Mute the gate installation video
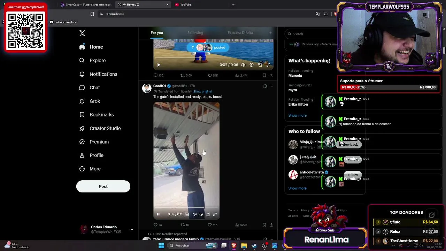446x251 pixels. click(194, 214)
